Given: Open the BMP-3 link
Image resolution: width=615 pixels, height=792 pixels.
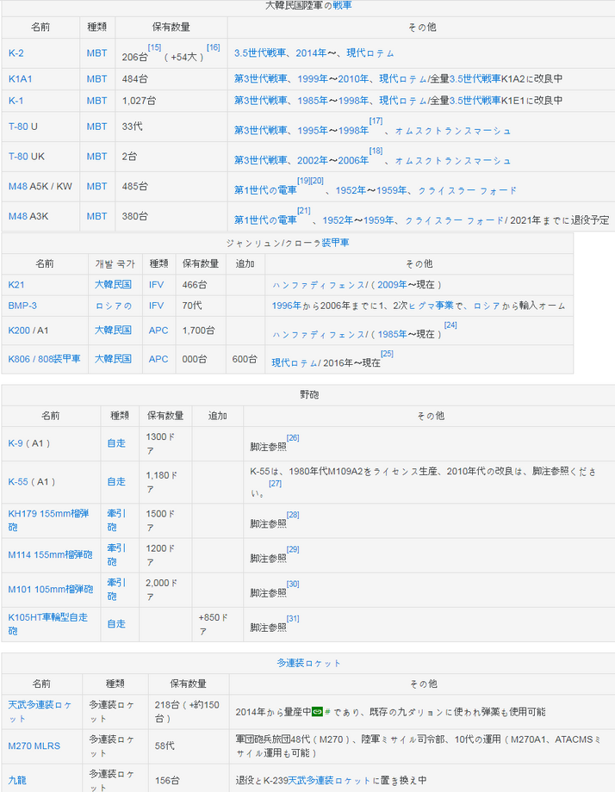Looking at the screenshot, I should pos(22,306).
